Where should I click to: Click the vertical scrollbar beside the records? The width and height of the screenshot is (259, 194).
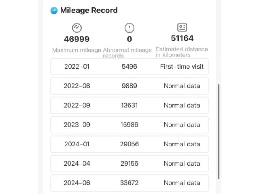[x=219, y=131]
